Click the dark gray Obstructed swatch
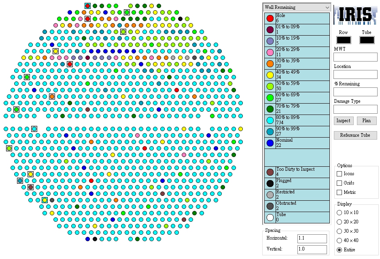 tap(270, 206)
